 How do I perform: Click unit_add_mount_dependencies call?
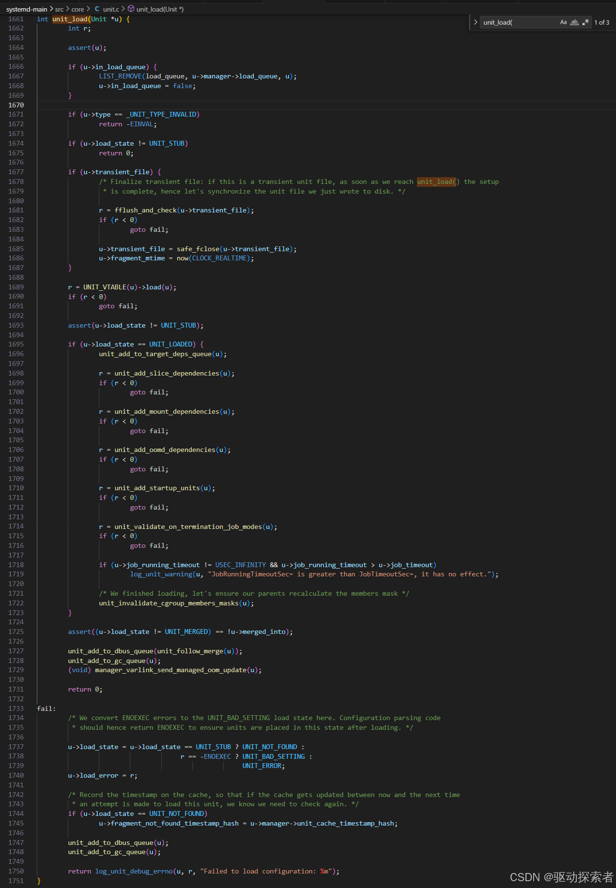point(167,411)
